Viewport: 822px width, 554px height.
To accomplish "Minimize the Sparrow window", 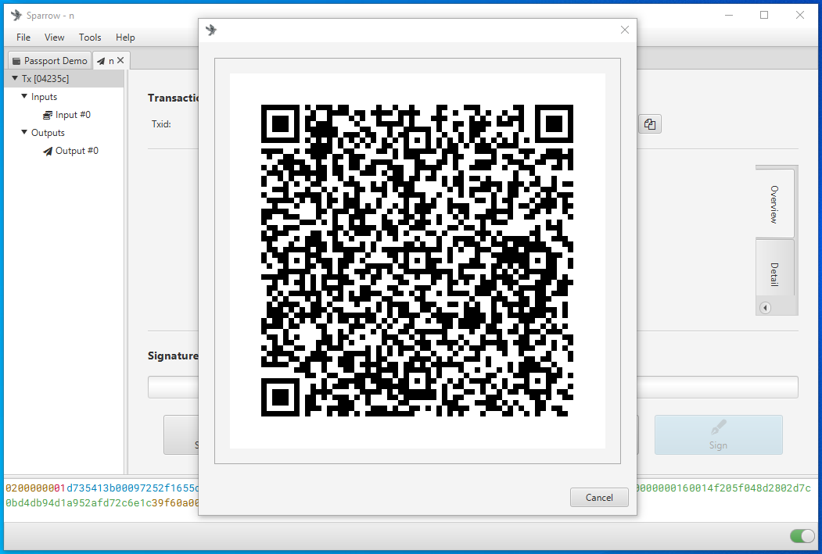I will pos(729,15).
